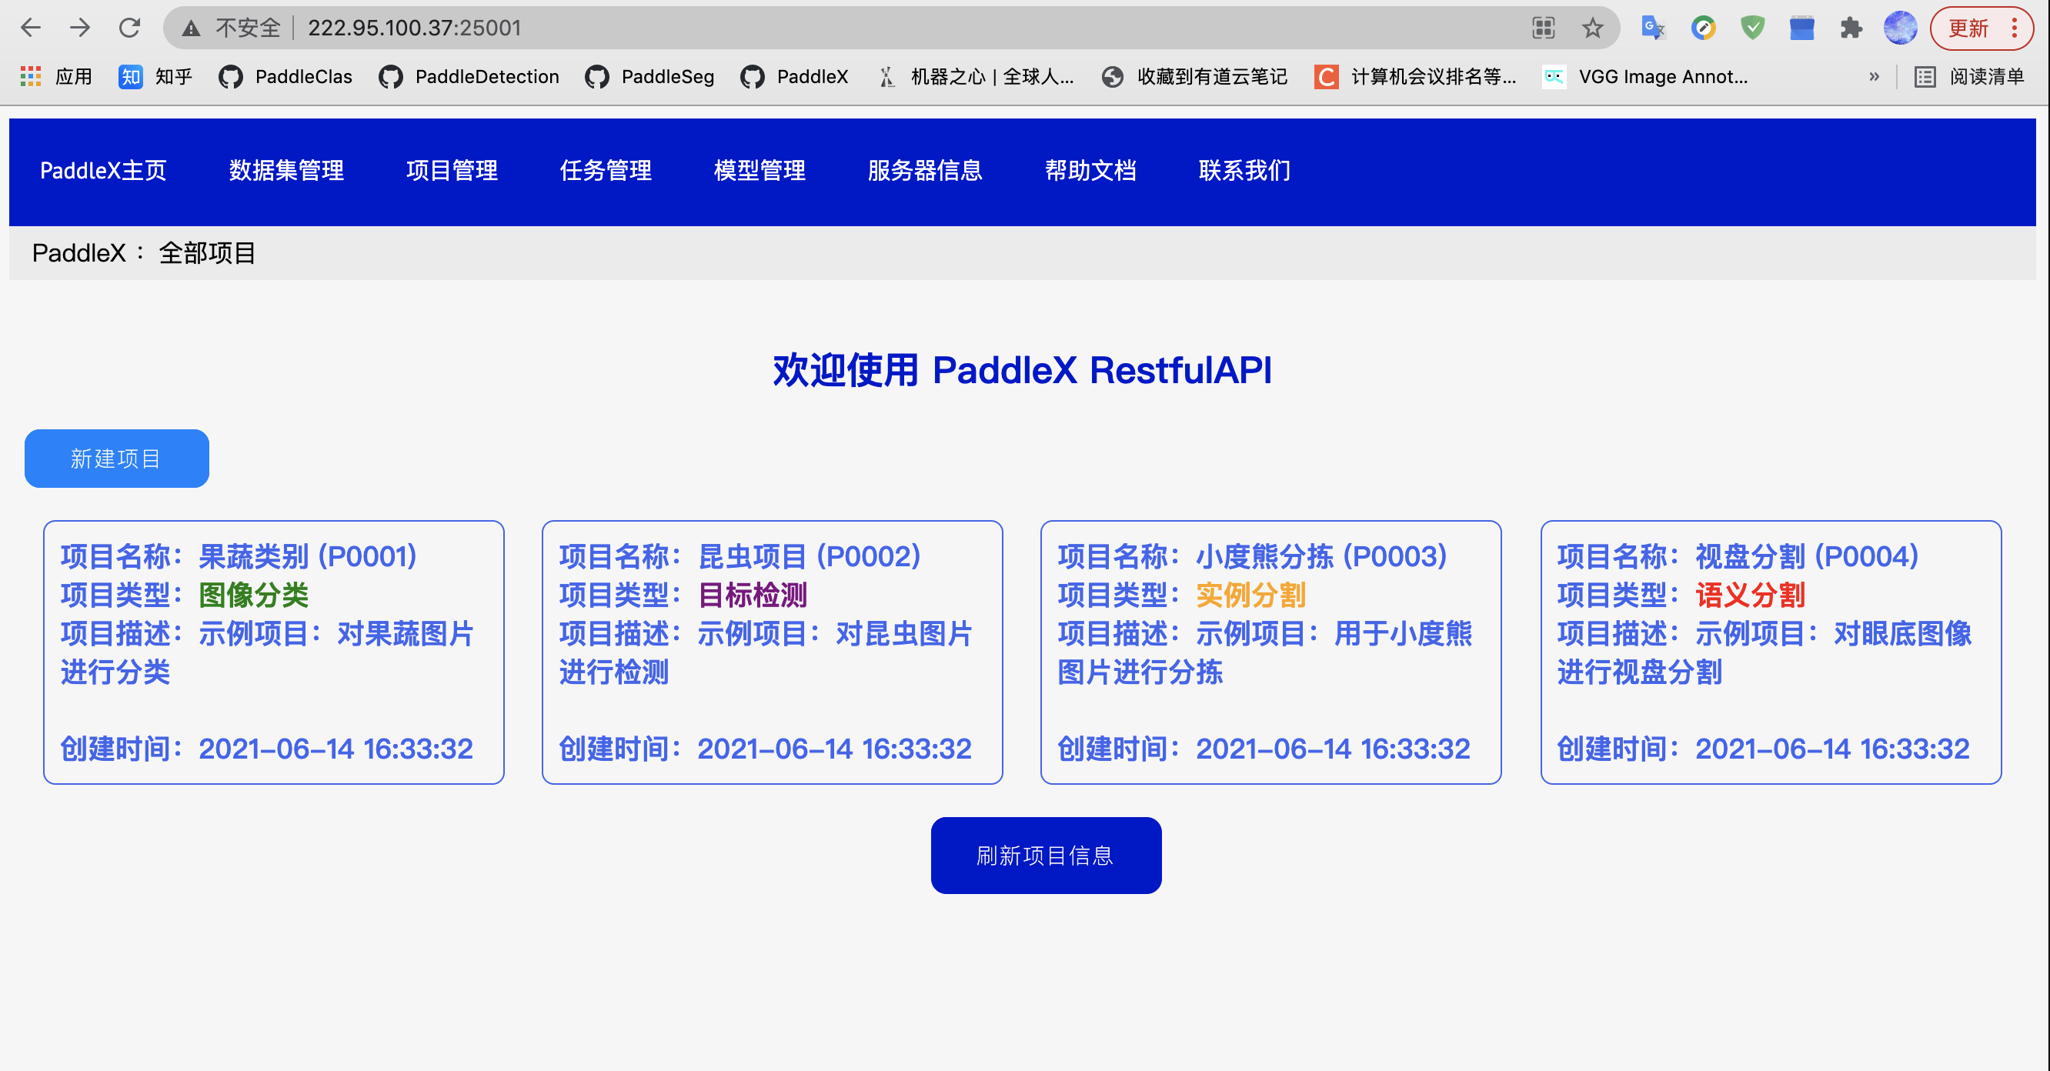Open the puzzle-piece extensions menu
The height and width of the screenshot is (1071, 2050).
pos(1851,28)
